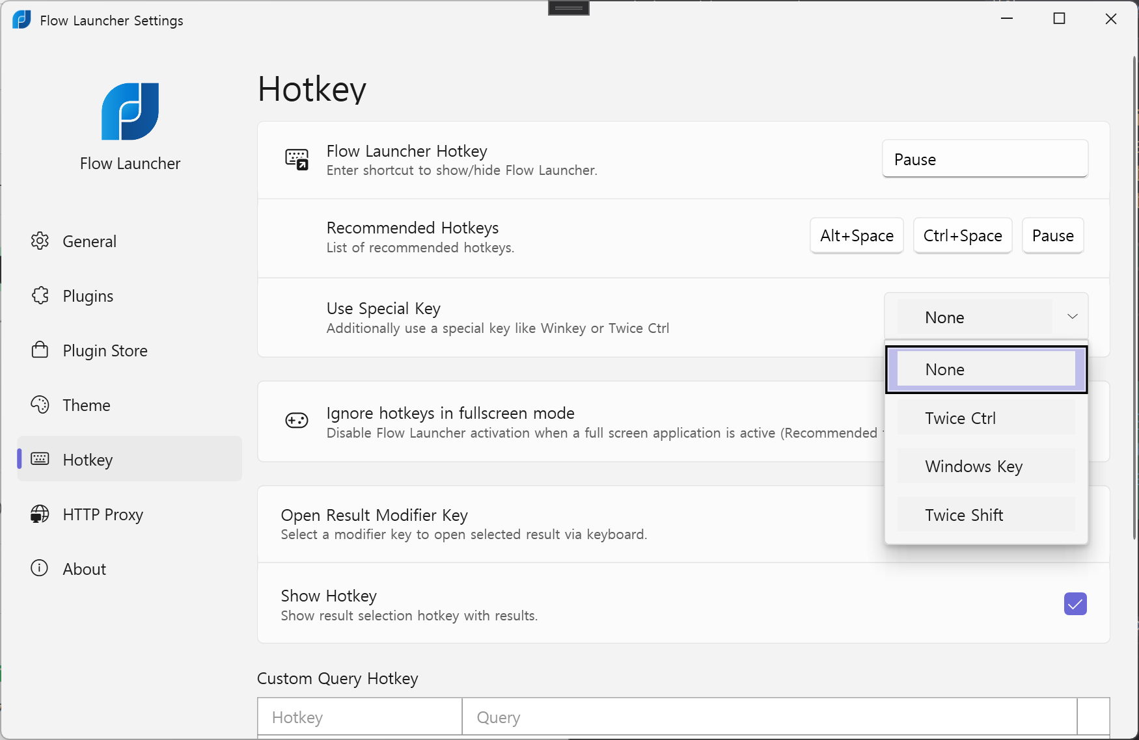Collapse the Use Special Key dropdown arrow
This screenshot has width=1139, height=740.
(x=1073, y=317)
